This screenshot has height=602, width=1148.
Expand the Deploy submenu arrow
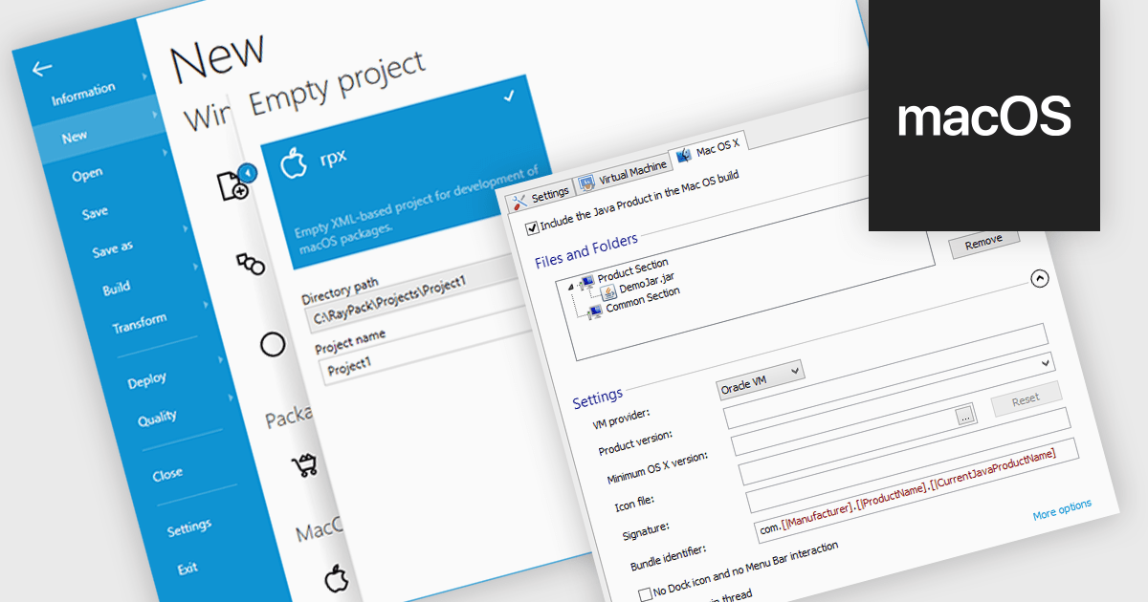click(x=219, y=360)
